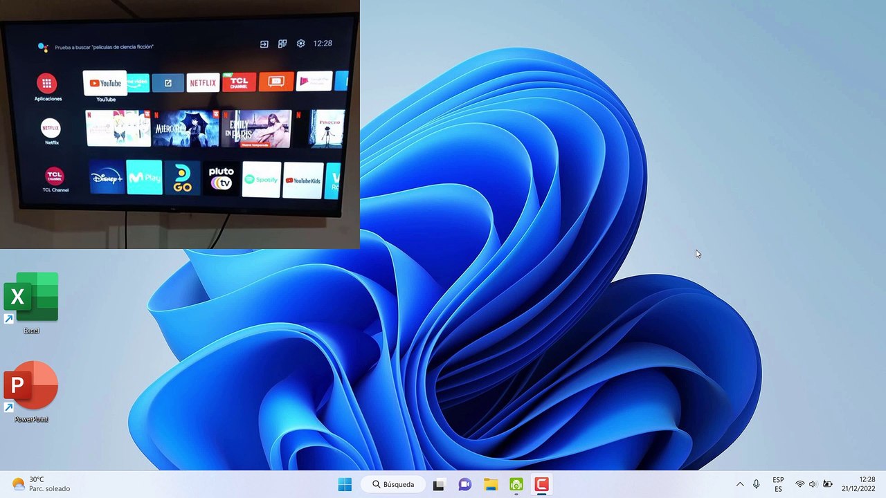The image size is (886, 498).
Task: Switch to the red Camtasia taskbar app
Action: click(542, 485)
